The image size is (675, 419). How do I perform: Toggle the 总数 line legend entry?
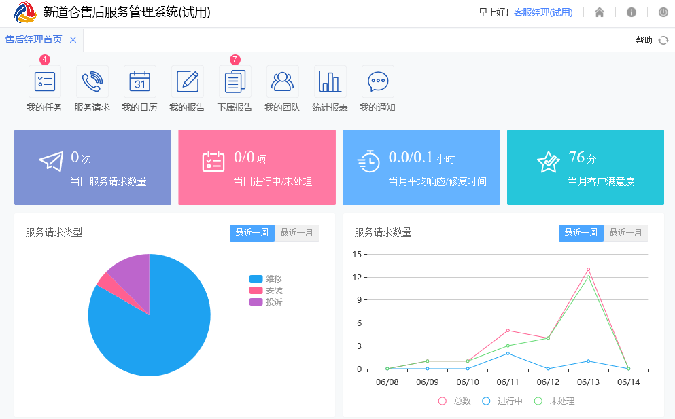[453, 401]
